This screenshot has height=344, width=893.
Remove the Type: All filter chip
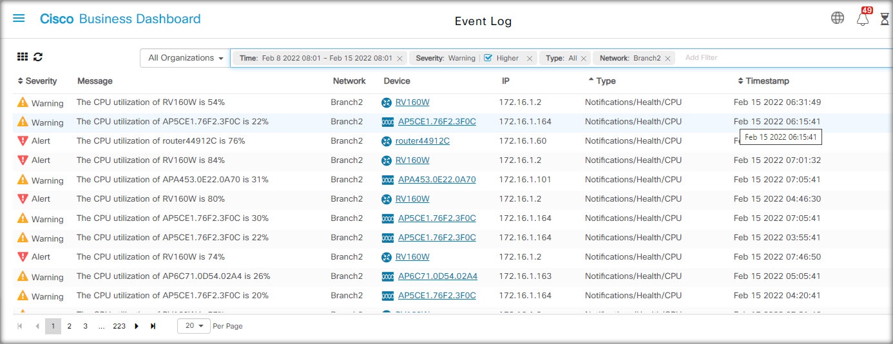coord(583,59)
